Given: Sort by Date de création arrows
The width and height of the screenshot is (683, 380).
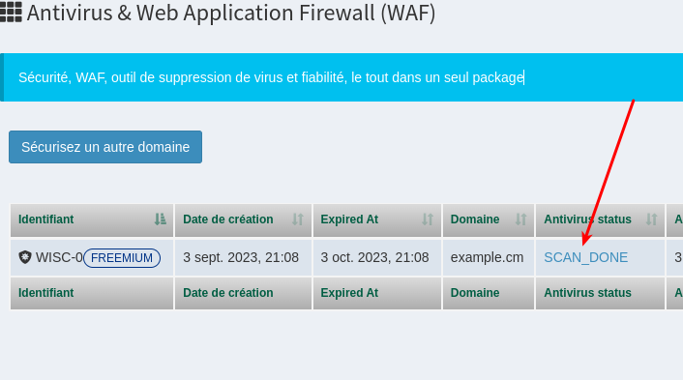Looking at the screenshot, I should click(298, 219).
